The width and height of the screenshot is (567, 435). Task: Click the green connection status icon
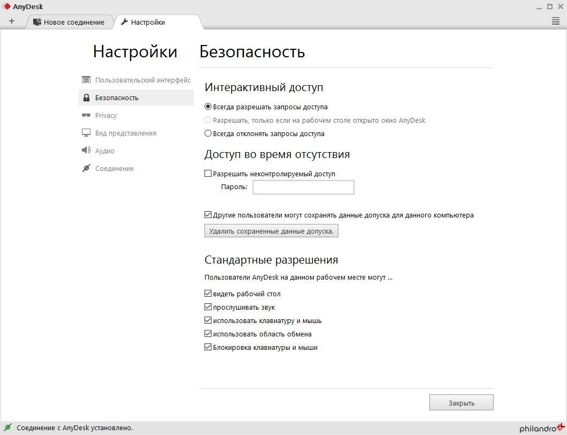(x=7, y=427)
